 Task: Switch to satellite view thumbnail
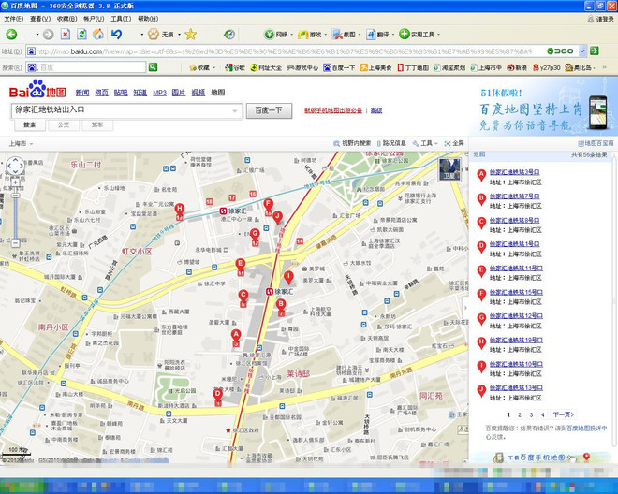click(449, 169)
